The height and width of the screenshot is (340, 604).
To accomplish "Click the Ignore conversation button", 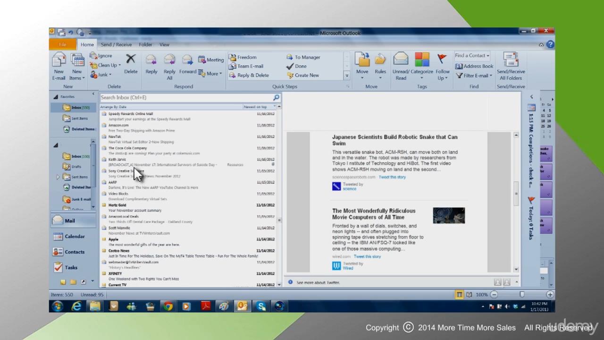I will (101, 56).
